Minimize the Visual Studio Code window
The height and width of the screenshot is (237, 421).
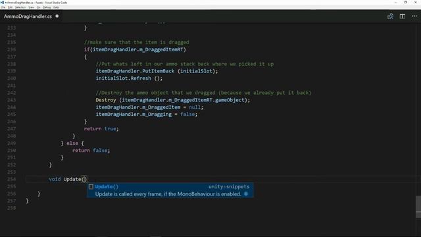[395, 3]
